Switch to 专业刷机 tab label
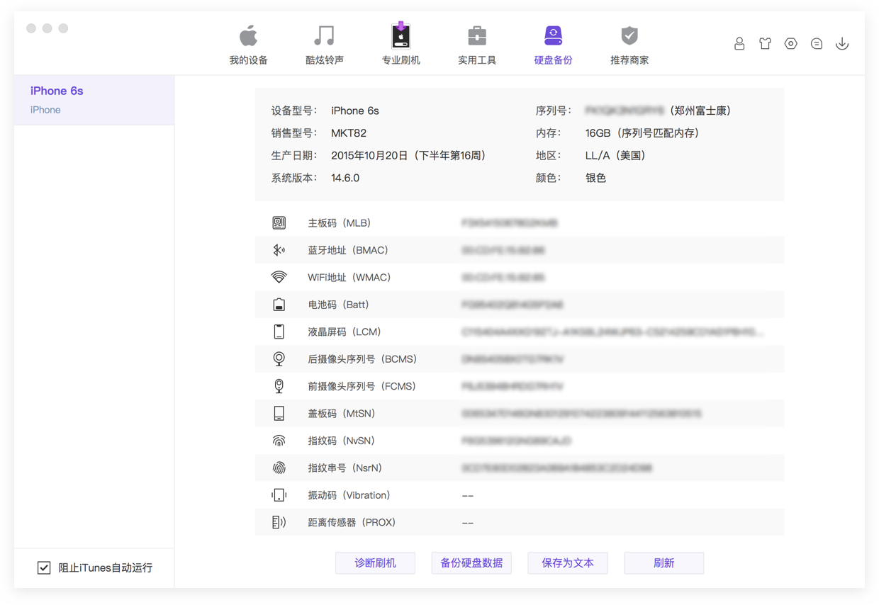 [x=401, y=60]
